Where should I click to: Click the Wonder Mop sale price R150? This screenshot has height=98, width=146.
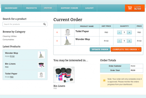pos(12,56)
